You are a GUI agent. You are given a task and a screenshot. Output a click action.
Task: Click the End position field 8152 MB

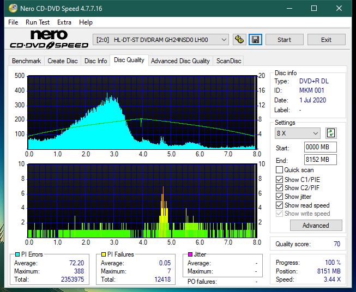pyautogui.click(x=321, y=160)
